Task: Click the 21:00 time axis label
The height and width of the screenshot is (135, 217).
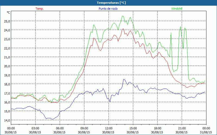Action: click(182, 129)
